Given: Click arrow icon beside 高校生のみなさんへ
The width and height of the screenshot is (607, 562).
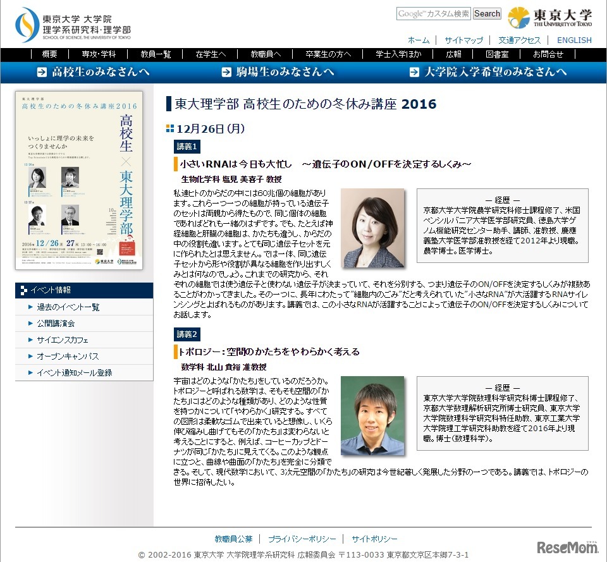Looking at the screenshot, I should coord(42,72).
